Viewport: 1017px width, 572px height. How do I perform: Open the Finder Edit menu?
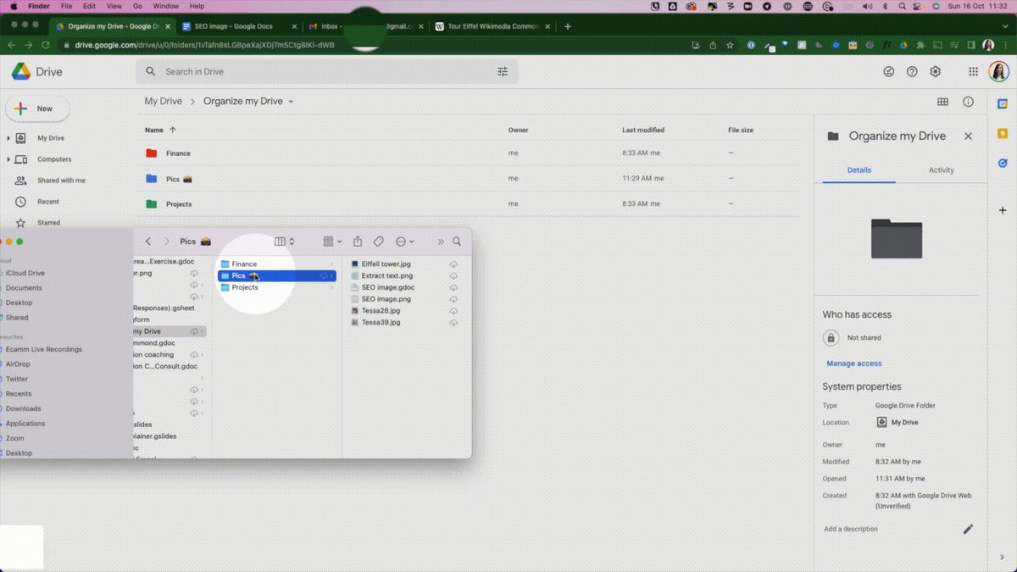(x=89, y=6)
